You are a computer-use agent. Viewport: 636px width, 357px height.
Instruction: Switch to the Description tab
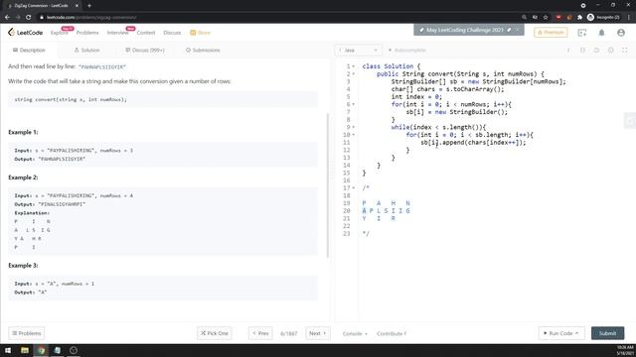pyautogui.click(x=29, y=51)
